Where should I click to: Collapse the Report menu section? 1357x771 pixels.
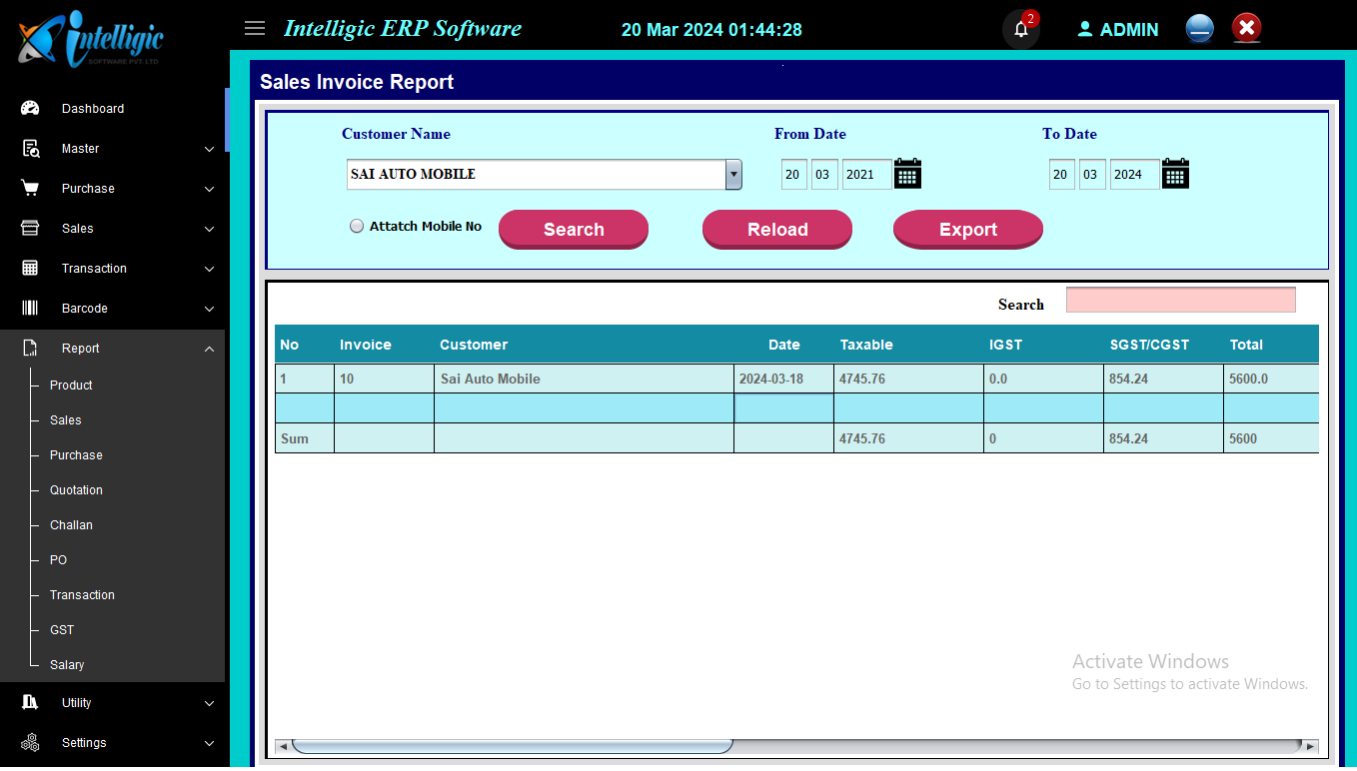(209, 349)
